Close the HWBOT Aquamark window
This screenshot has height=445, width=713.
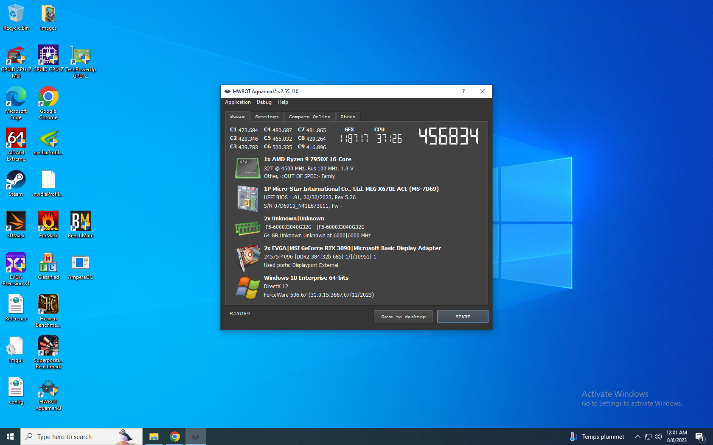click(x=483, y=91)
